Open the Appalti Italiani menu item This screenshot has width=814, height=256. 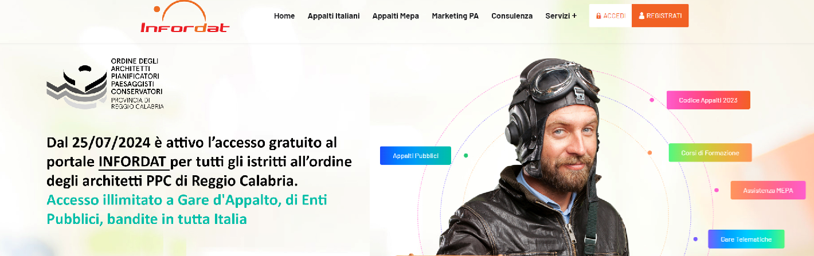(x=334, y=16)
